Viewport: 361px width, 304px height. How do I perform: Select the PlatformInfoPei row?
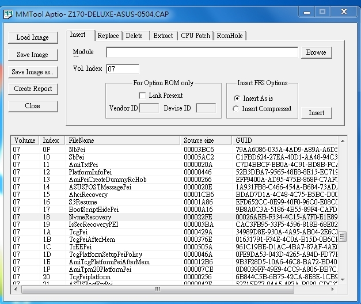click(x=174, y=172)
